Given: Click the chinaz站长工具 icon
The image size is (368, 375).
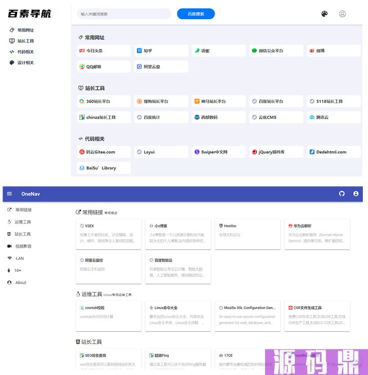Looking at the screenshot, I should [82, 117].
